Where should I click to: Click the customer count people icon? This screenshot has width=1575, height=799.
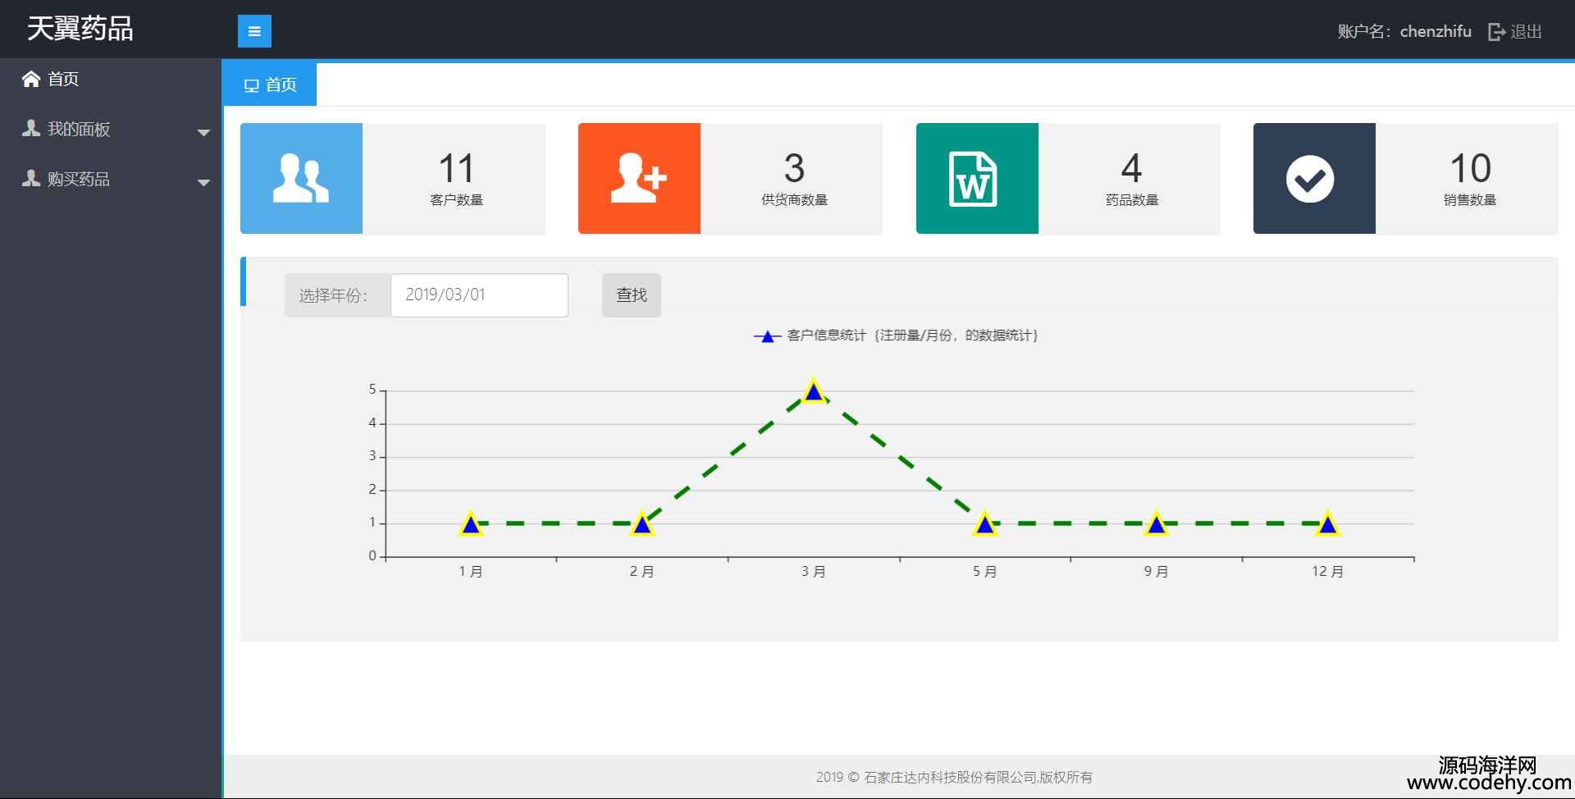point(301,179)
